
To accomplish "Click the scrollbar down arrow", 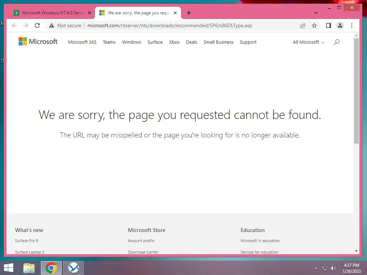I will pos(356,251).
